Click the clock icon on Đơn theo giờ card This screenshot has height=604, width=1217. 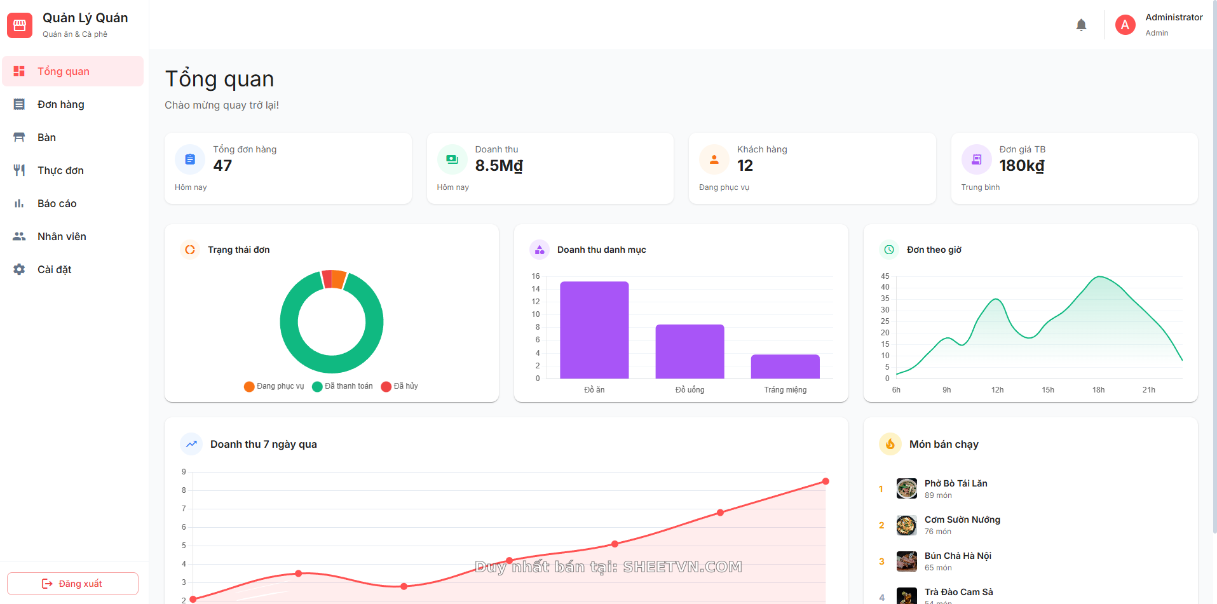[888, 250]
